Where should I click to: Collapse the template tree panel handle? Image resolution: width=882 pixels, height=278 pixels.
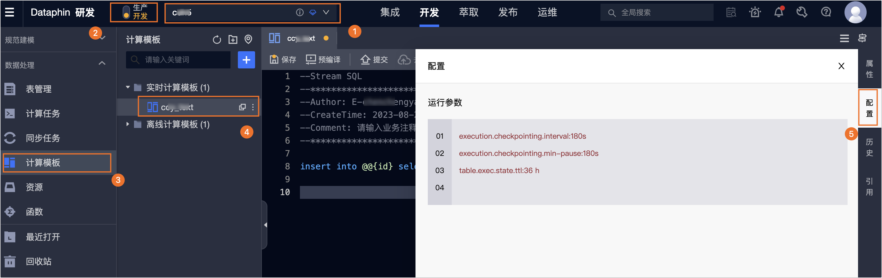[x=265, y=225]
